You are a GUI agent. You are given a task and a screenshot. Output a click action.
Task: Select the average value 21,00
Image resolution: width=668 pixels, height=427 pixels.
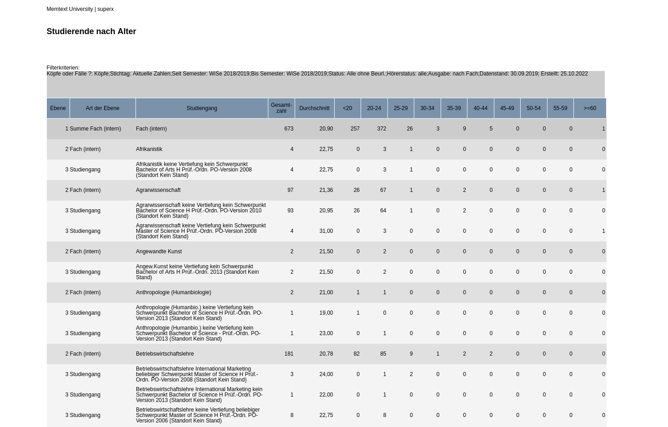[x=326, y=292]
